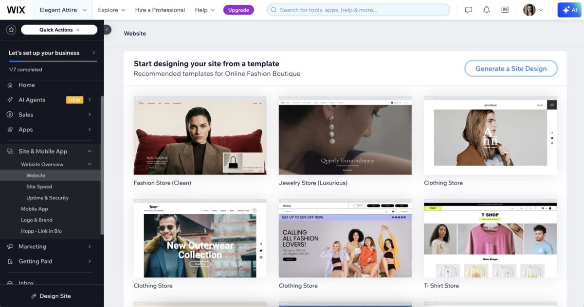Viewport: 584px width, 307px height.
Task: Open the contact card icon next to the bell
Action: (504, 9)
